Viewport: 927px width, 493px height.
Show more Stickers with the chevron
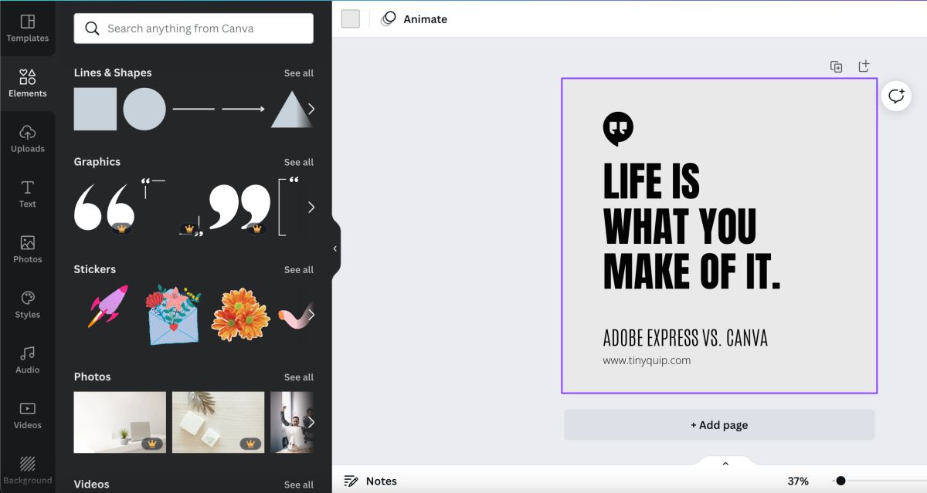[311, 315]
